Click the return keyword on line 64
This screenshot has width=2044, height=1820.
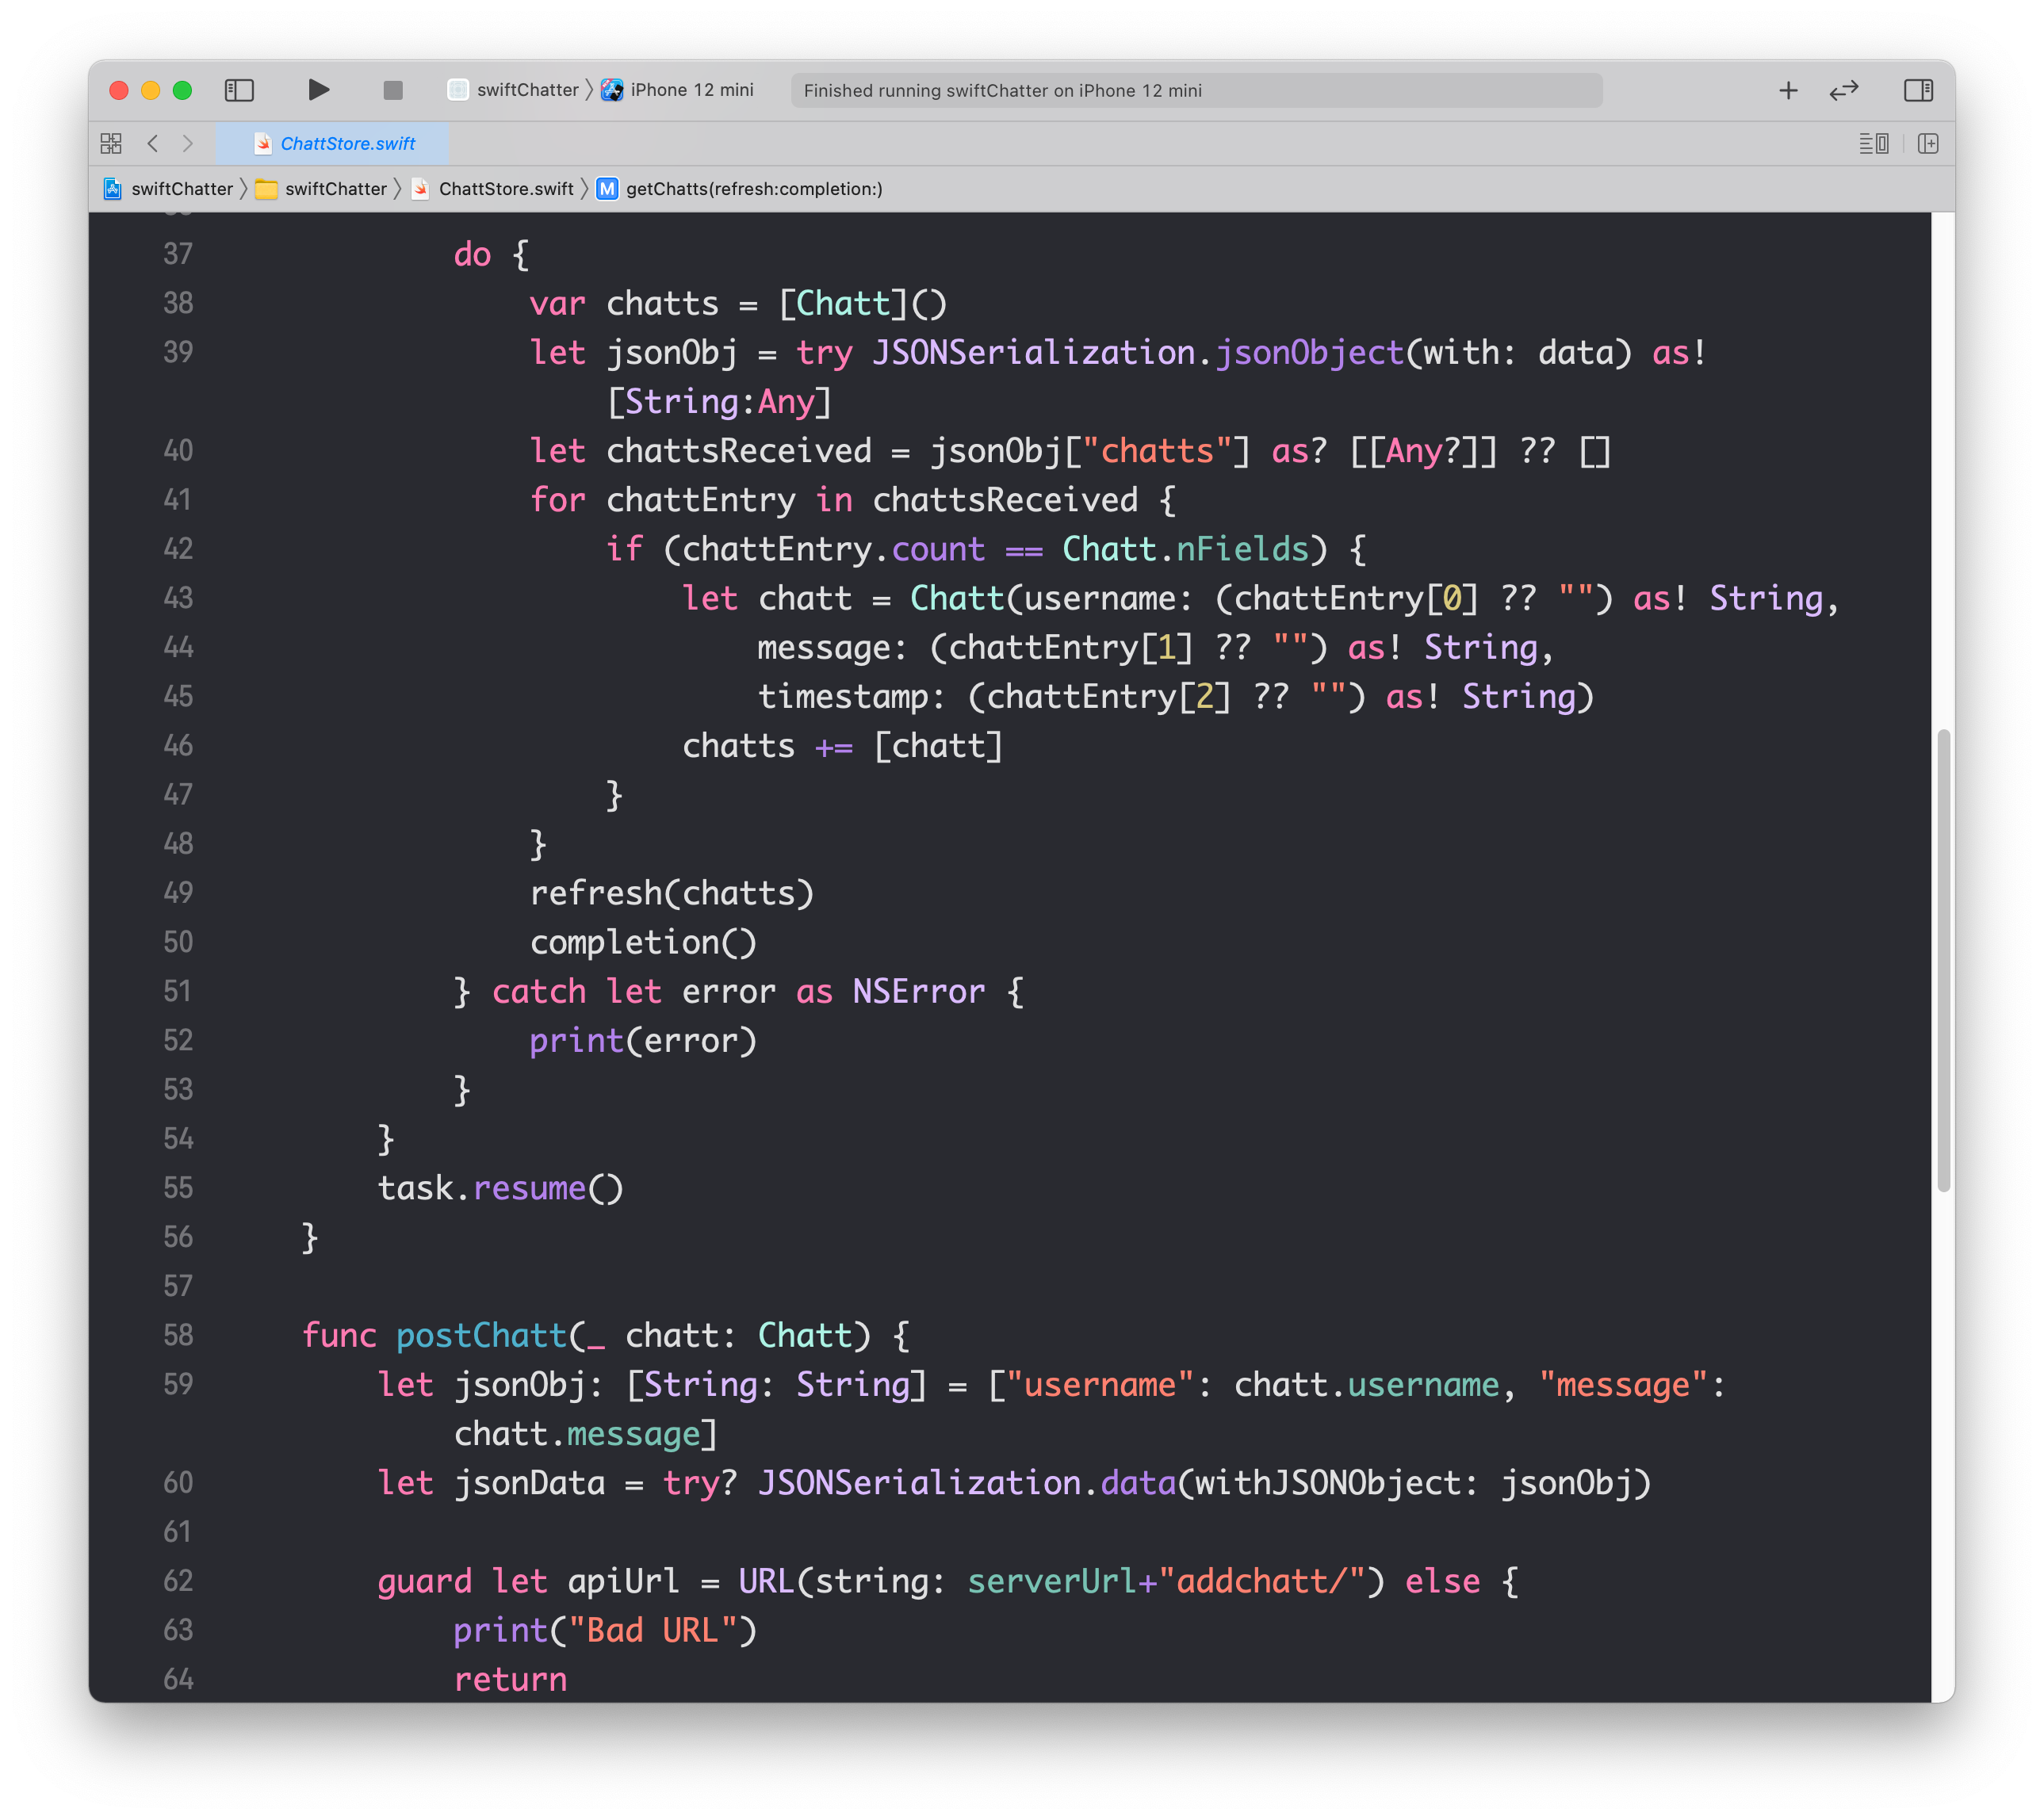click(510, 1680)
